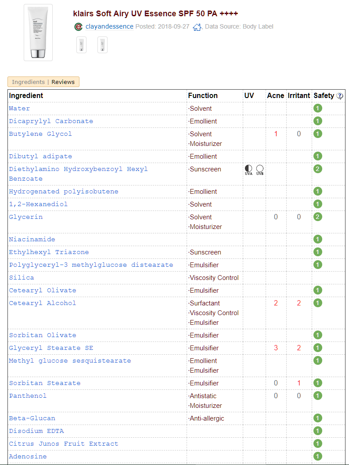Open the Beta-Glucan ingredient link
The width and height of the screenshot is (349, 465).
pos(32,418)
